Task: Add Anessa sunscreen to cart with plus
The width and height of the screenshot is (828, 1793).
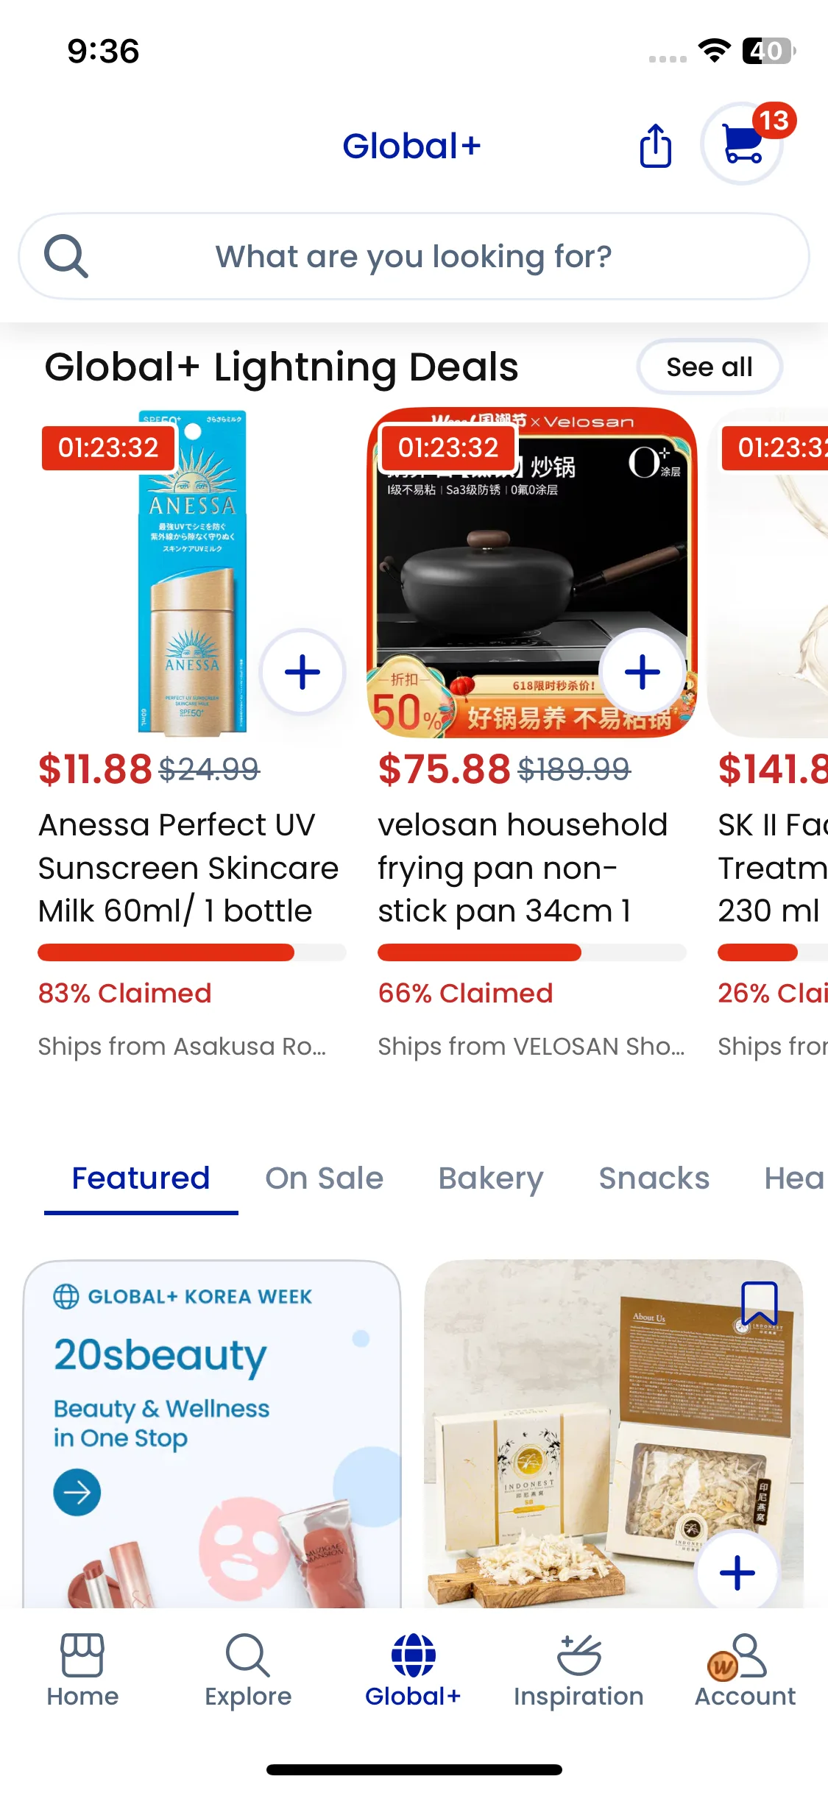Action: click(302, 672)
